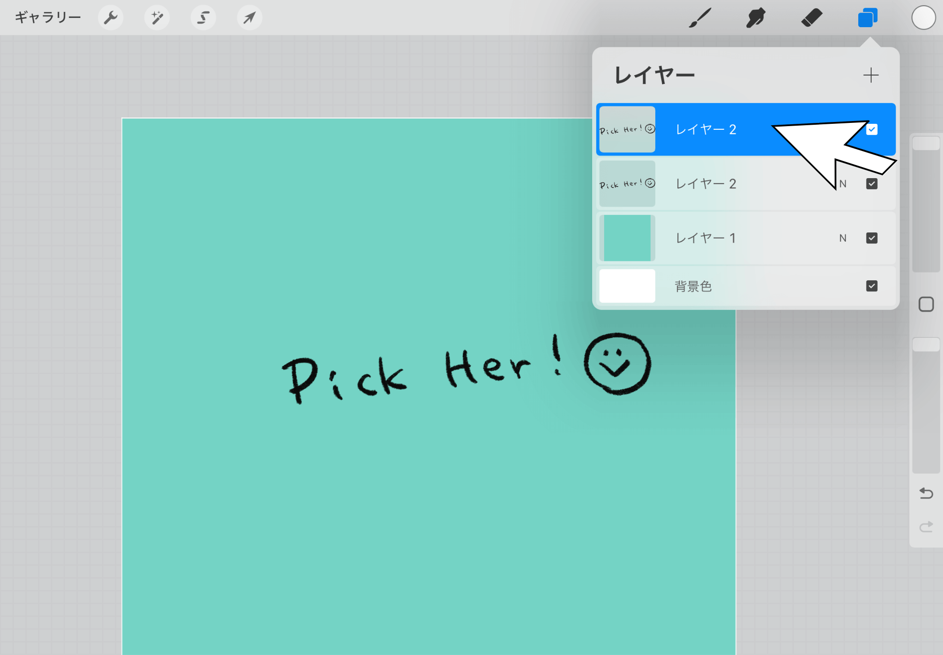Close the Layers panel via layers icon
The height and width of the screenshot is (655, 943).
click(867, 18)
